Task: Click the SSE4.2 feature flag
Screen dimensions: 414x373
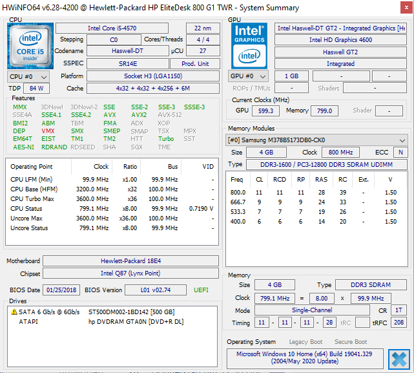Action: pyautogui.click(x=81, y=115)
